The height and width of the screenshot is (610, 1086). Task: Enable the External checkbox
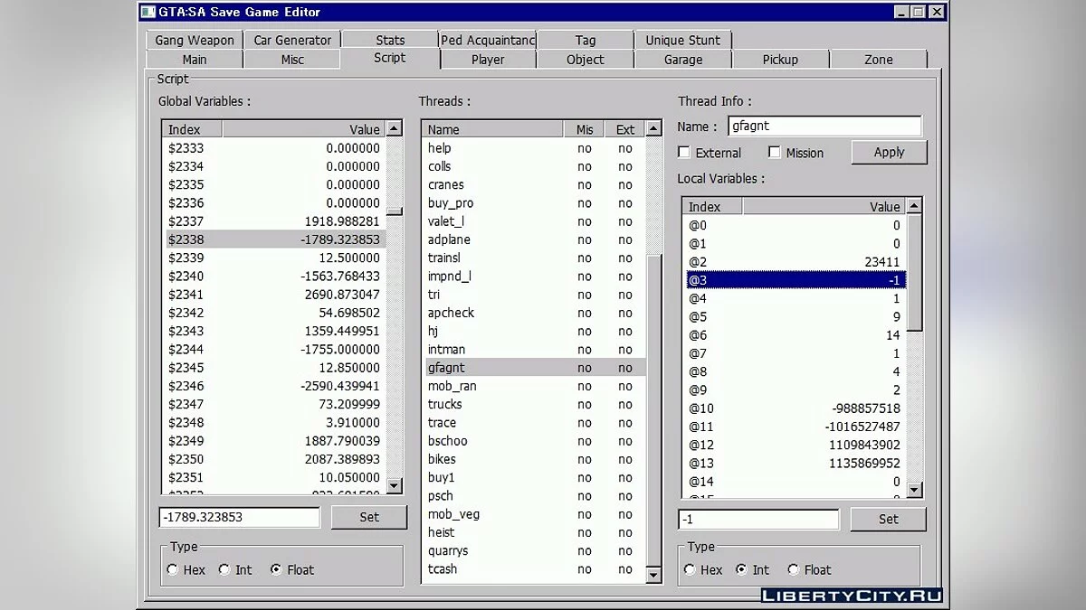coord(683,152)
